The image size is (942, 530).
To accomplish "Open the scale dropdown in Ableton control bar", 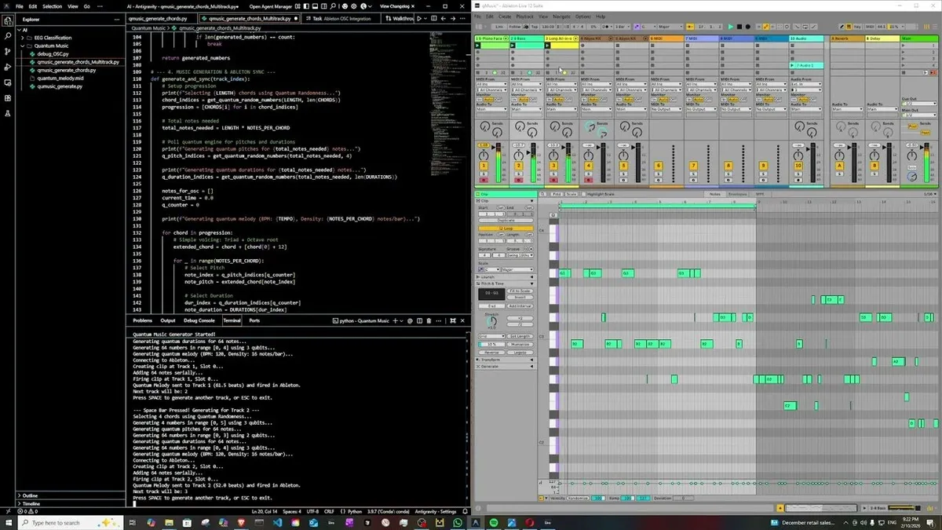I will click(x=670, y=26).
